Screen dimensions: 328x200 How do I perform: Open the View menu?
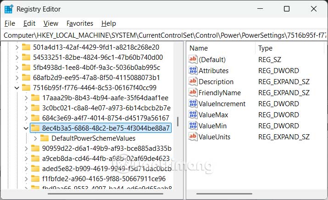(x=51, y=23)
